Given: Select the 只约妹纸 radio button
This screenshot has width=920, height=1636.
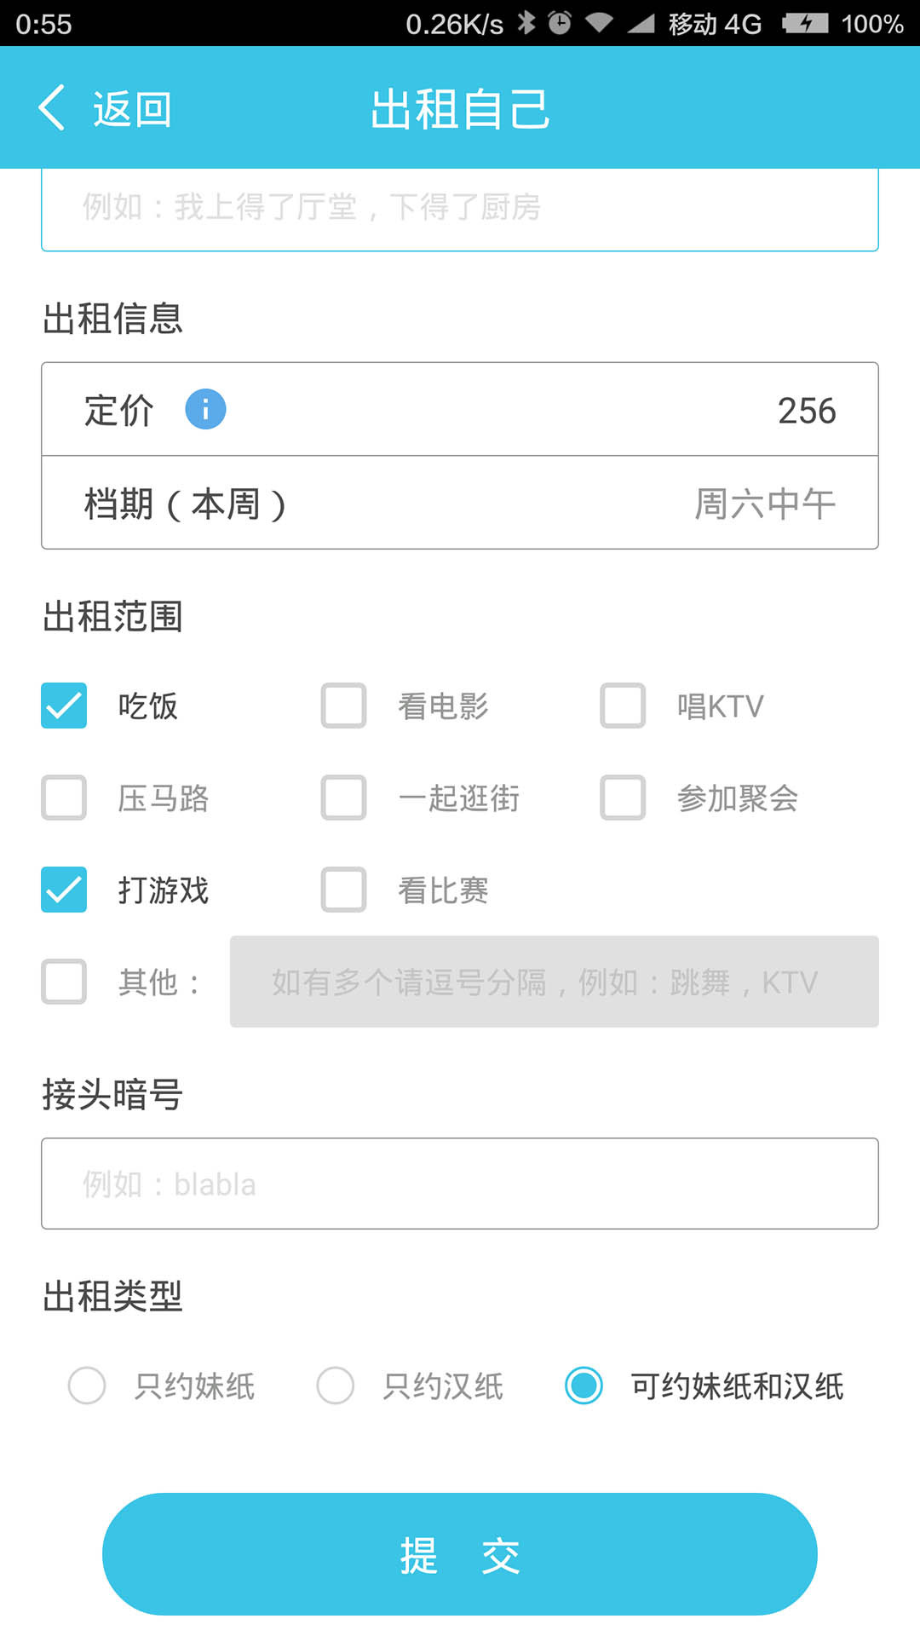Looking at the screenshot, I should tap(87, 1385).
